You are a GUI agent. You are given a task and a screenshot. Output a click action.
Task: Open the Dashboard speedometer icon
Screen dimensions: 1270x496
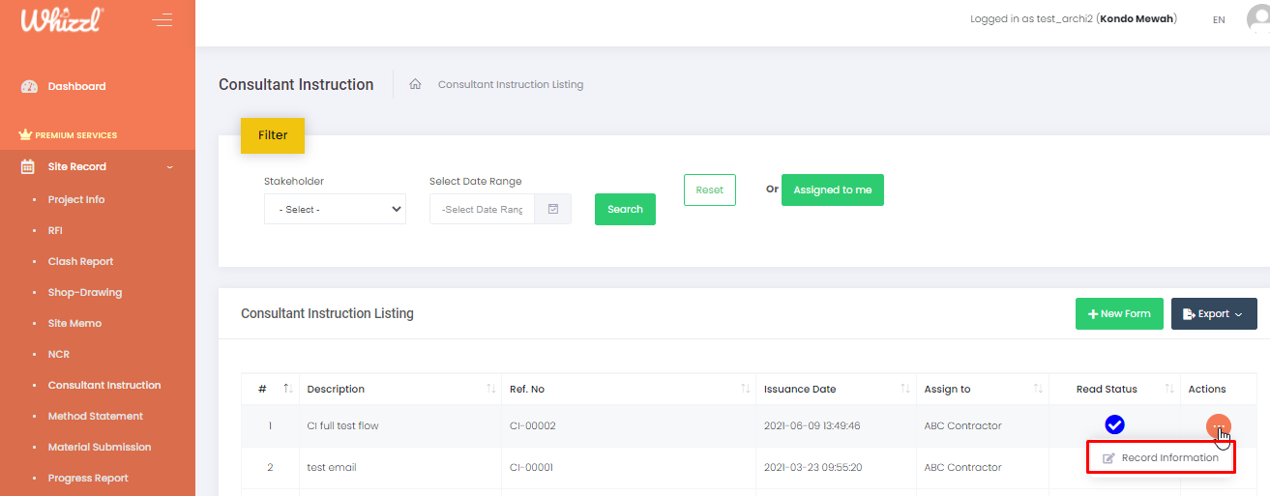coord(29,87)
